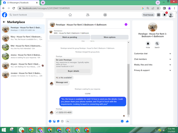Open Buyer details for De León Penelope

tap(73, 71)
